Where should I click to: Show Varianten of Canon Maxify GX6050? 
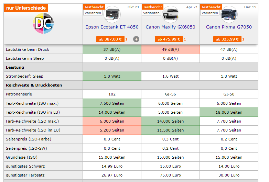(151, 13)
